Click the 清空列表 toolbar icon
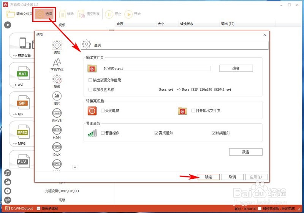Viewport: 304px width, 213px height. click(x=81, y=14)
